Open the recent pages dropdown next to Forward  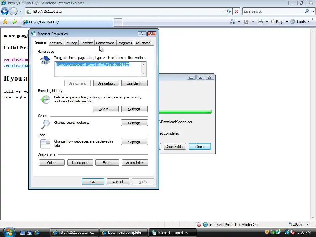pyautogui.click(x=20, y=11)
